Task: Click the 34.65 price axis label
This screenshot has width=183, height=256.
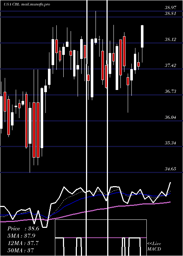Action: [x=170, y=169]
